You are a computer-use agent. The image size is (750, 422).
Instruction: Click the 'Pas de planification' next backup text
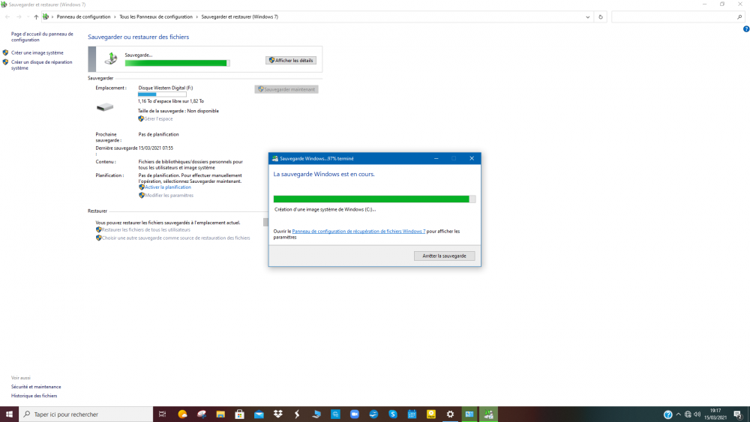point(158,134)
